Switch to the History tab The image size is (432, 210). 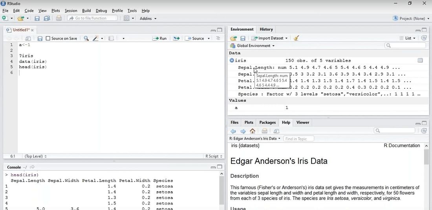pyautogui.click(x=266, y=29)
